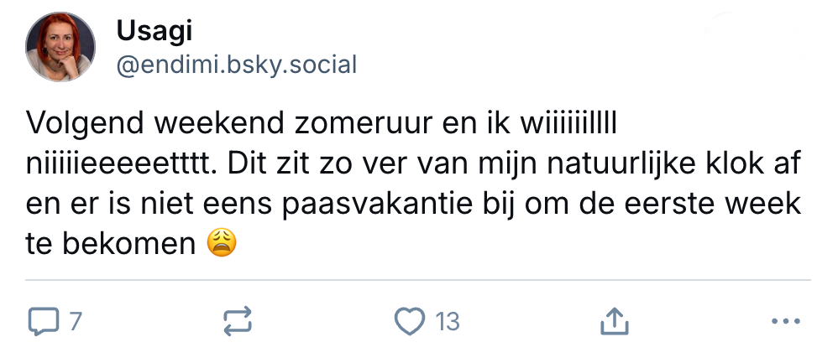This screenshot has height=363, width=838.
Task: Open the repost menu
Action: [237, 321]
